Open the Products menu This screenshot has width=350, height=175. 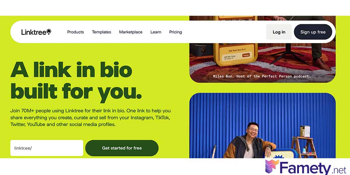[76, 32]
